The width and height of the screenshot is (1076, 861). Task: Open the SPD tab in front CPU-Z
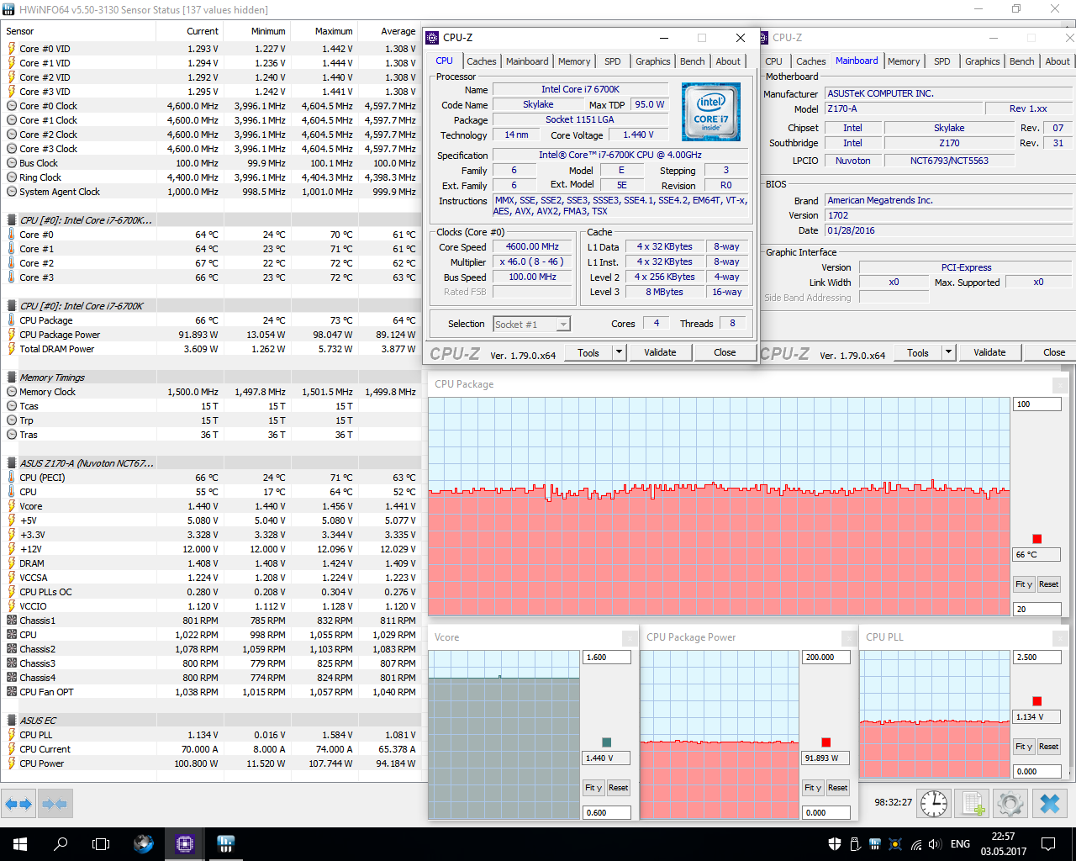pyautogui.click(x=613, y=61)
